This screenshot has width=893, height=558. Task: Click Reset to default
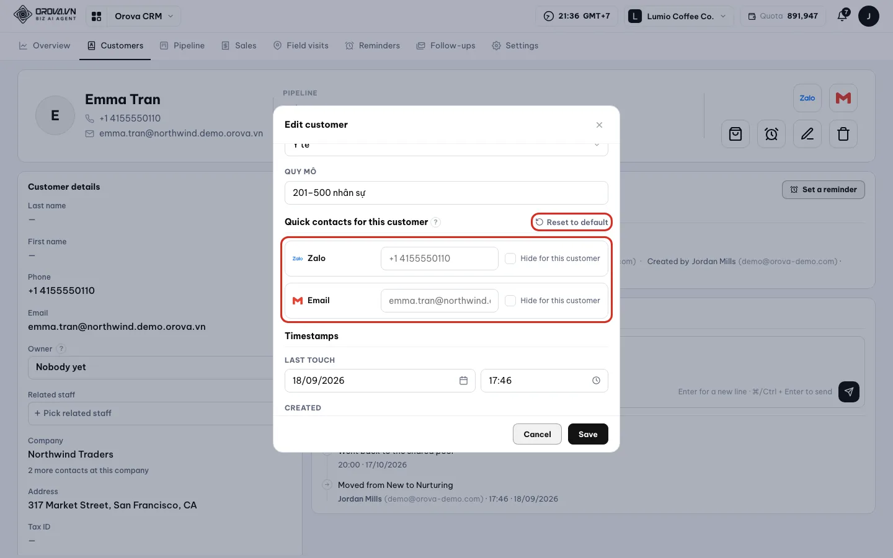coord(572,222)
